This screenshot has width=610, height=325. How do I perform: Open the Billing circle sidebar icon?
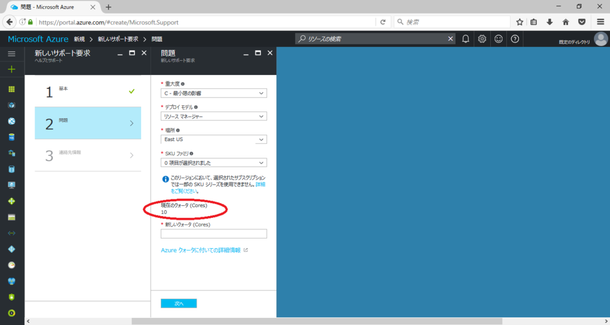[x=12, y=313]
